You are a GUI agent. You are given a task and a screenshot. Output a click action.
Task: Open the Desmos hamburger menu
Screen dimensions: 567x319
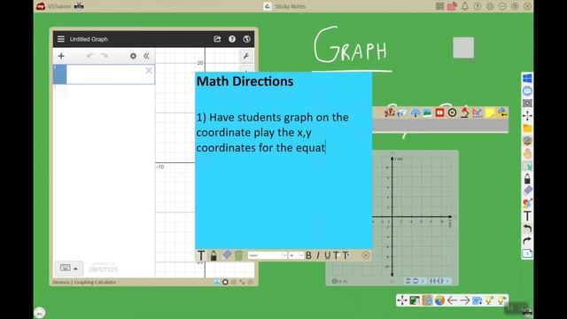pos(61,39)
